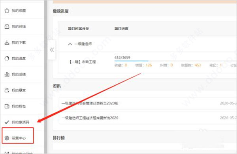Open 我的悬赏 in the sidebar
Image resolution: width=237 pixels, height=154 pixels.
pyautogui.click(x=19, y=90)
